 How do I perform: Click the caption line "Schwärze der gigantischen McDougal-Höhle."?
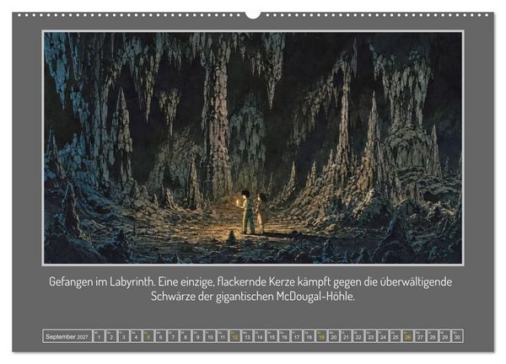click(x=253, y=297)
